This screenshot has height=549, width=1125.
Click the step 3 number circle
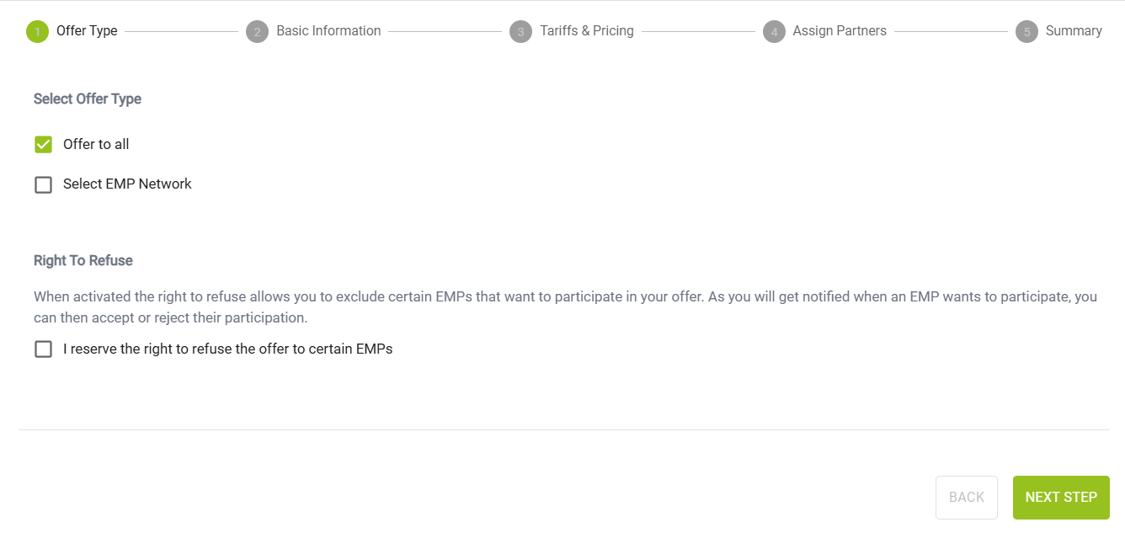click(520, 32)
